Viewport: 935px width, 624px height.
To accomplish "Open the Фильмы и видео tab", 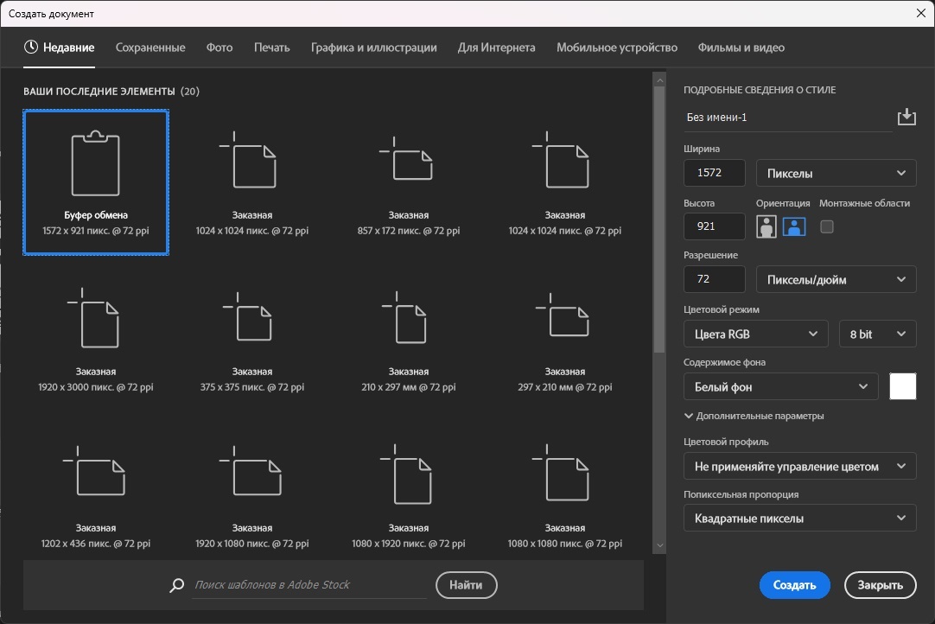I will click(x=741, y=48).
